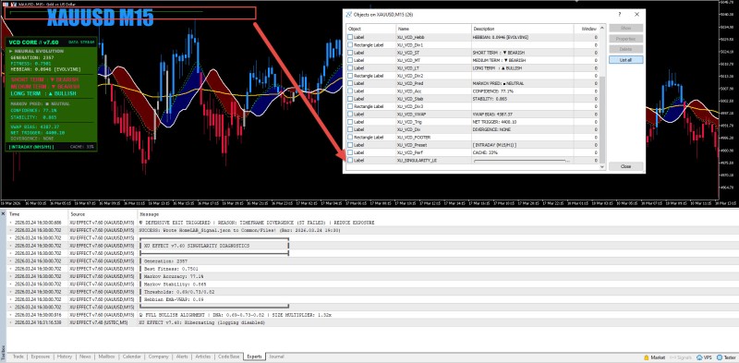Open the Exposure tab
The width and height of the screenshot is (739, 363).
point(40,357)
